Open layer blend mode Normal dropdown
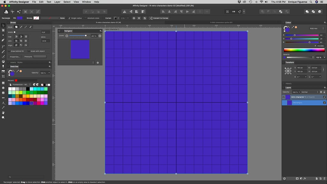The height and width of the screenshot is (184, 327). point(310,92)
